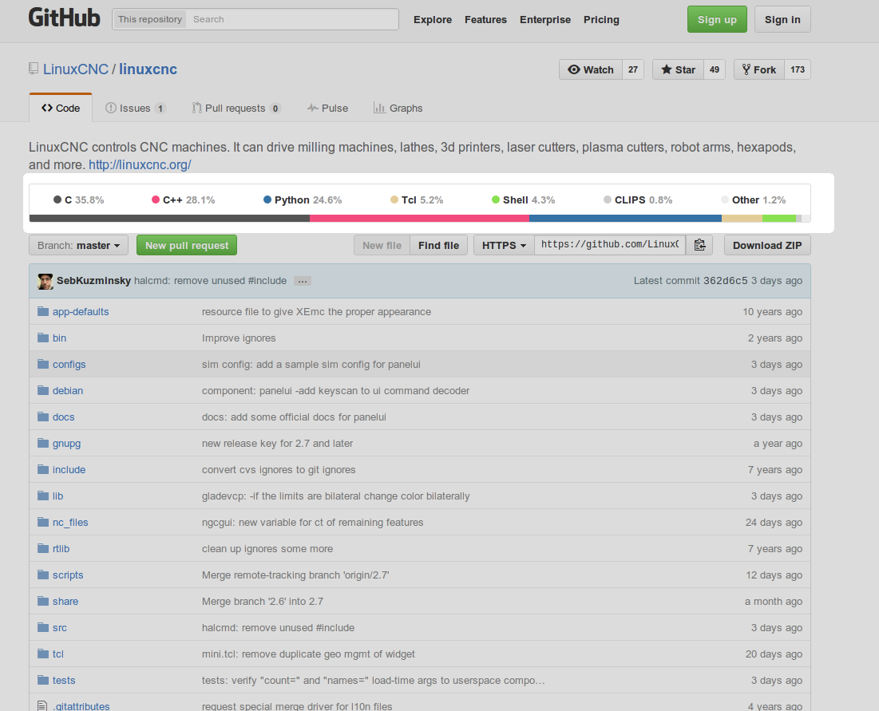Click the scripts folder icon

(x=43, y=575)
